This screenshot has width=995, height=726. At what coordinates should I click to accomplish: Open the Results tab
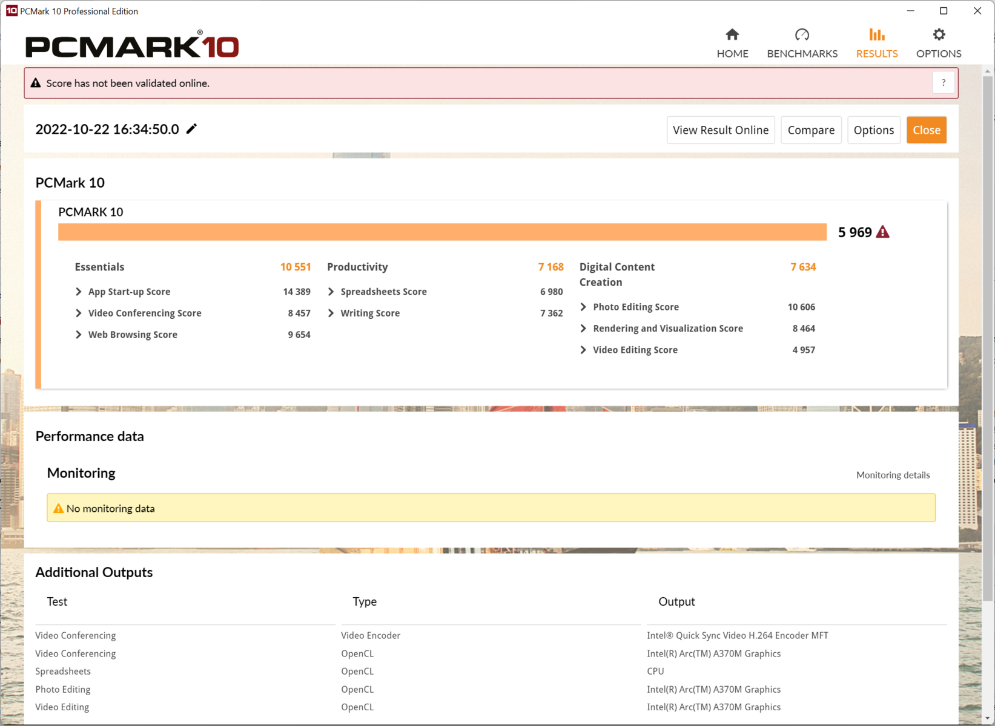(876, 43)
